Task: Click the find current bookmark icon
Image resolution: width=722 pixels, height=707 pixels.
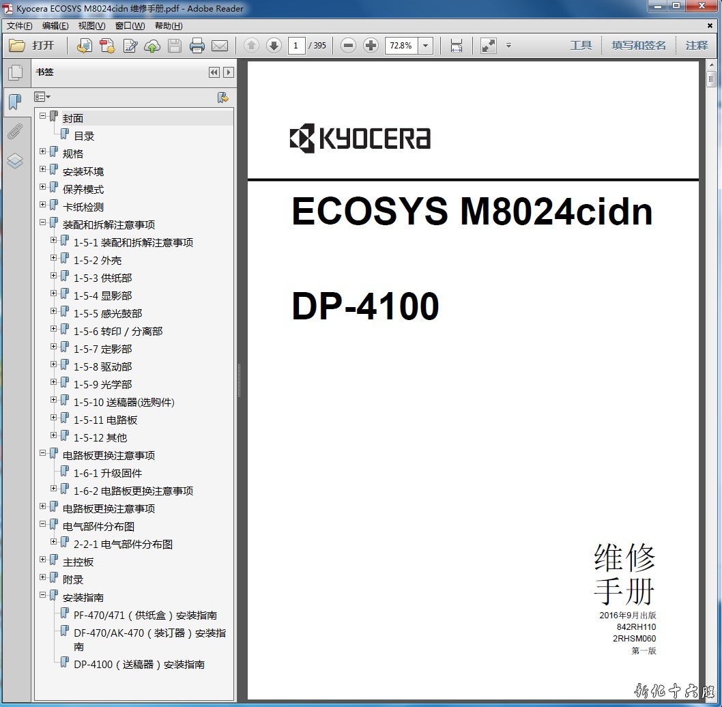Action: 223,97
